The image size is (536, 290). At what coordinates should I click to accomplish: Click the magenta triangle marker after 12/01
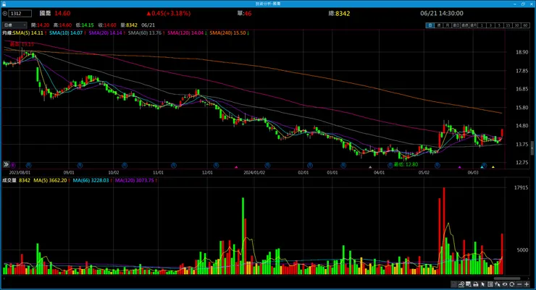pos(236,167)
